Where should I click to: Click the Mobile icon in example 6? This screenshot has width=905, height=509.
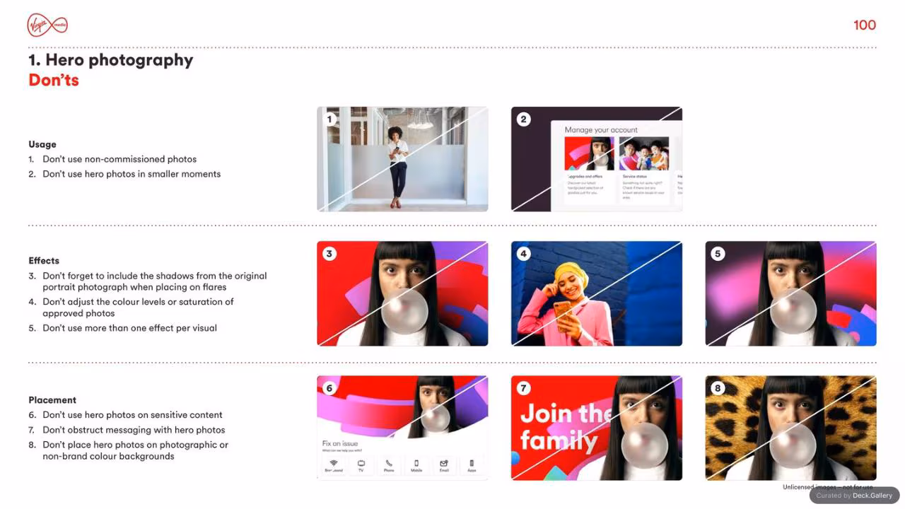click(x=416, y=463)
